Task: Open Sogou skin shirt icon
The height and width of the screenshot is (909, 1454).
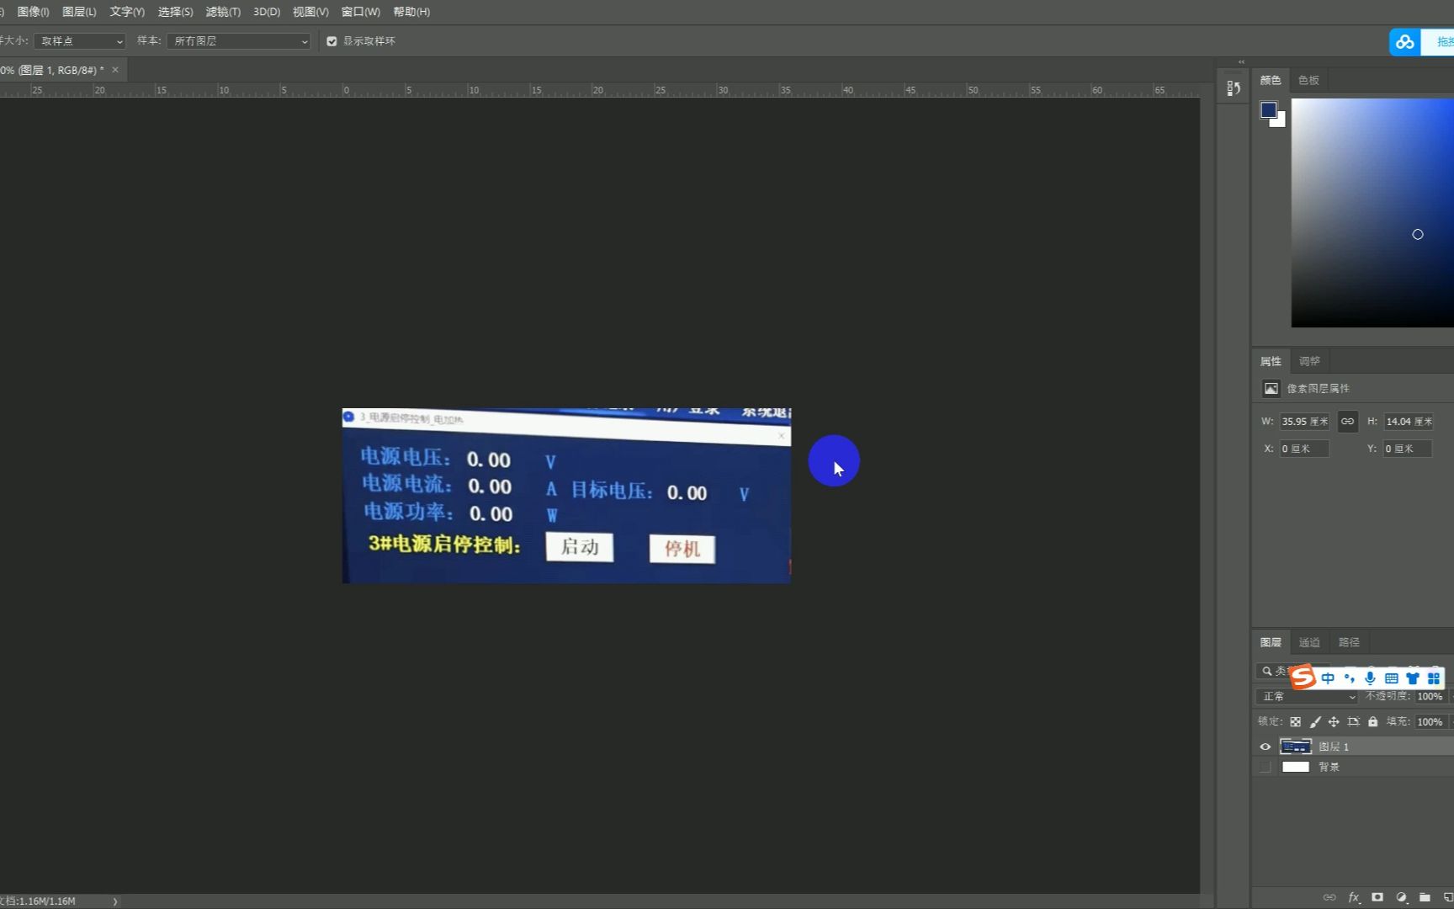Action: pyautogui.click(x=1413, y=678)
